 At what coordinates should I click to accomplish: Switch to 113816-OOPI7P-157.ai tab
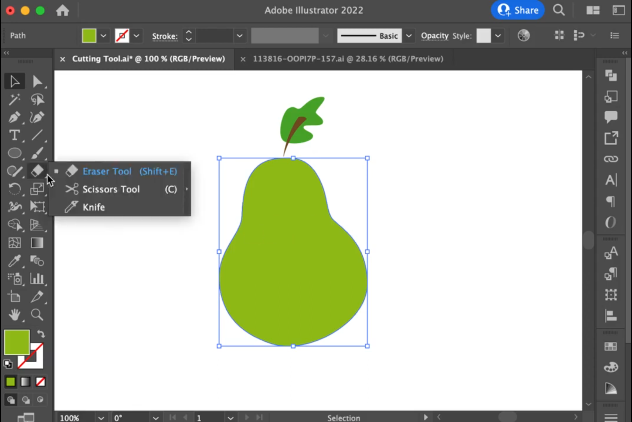tap(347, 59)
